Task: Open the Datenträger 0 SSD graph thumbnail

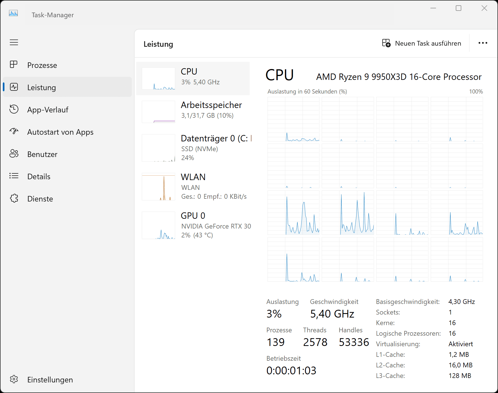Action: coord(158,148)
